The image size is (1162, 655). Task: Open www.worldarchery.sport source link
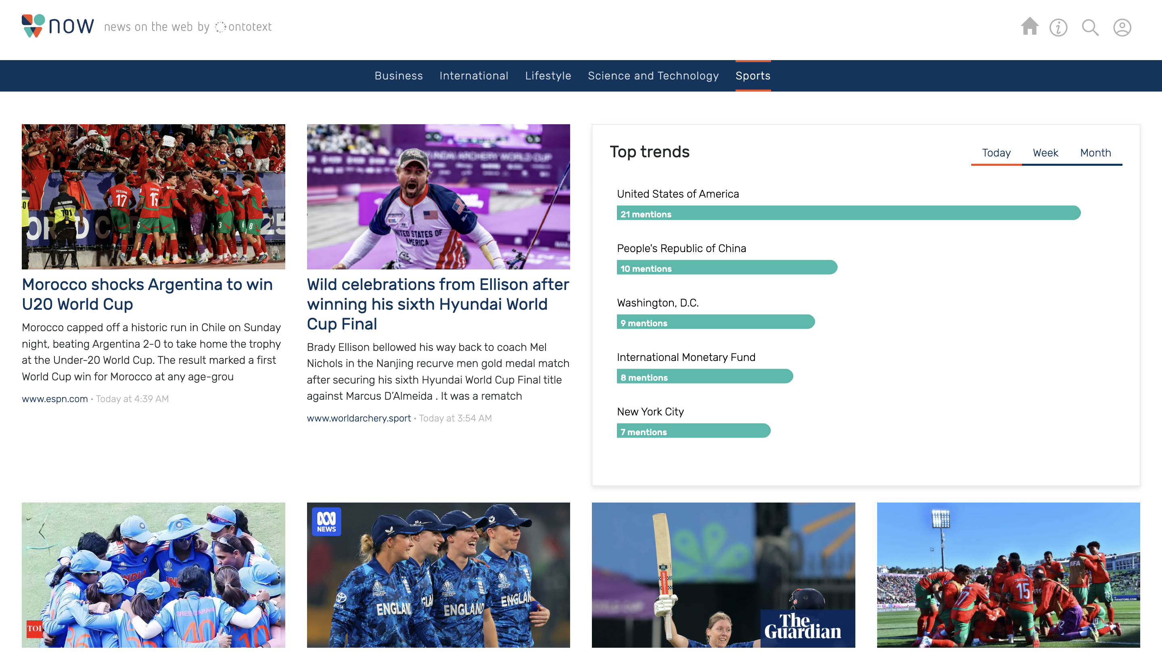pyautogui.click(x=359, y=418)
